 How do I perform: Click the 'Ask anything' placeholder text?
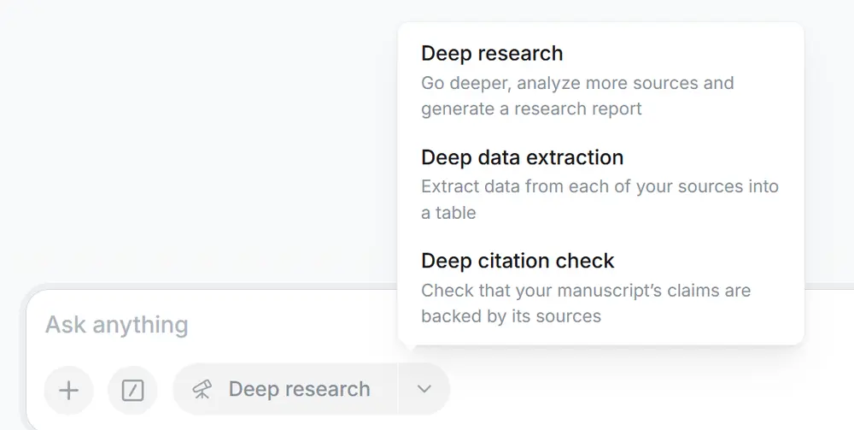click(116, 325)
